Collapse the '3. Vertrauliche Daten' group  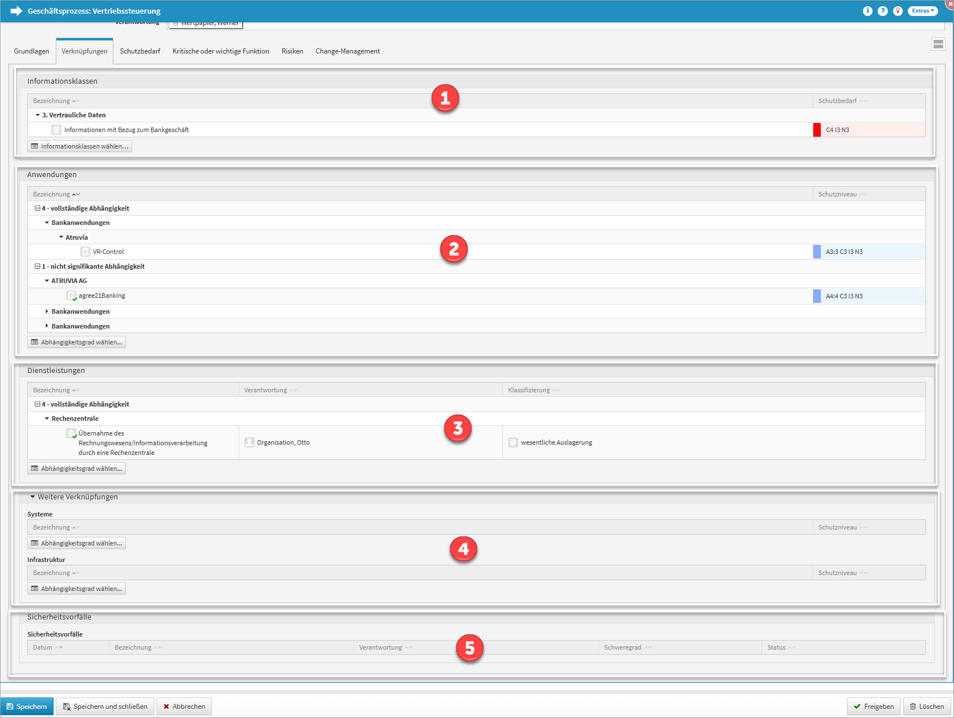point(38,115)
